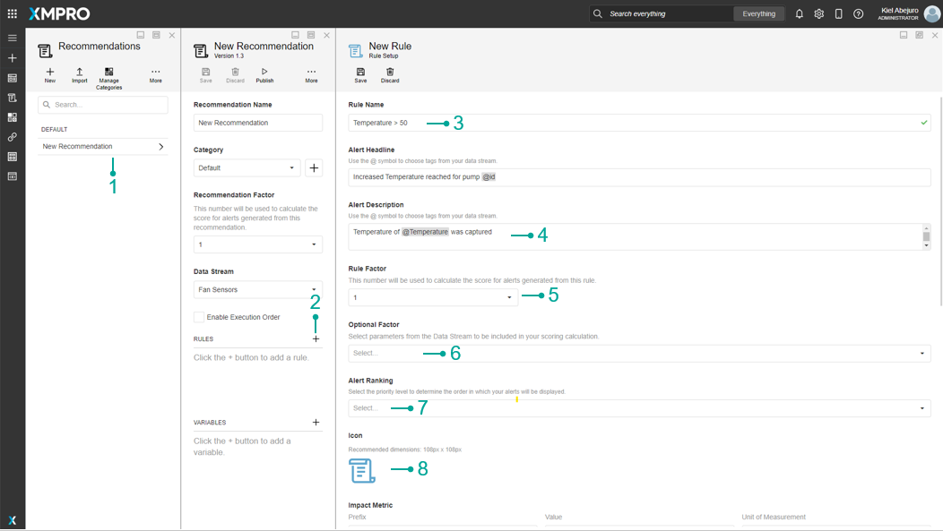Click Import in Recommendations toolbar
The width and height of the screenshot is (943, 531).
pyautogui.click(x=80, y=75)
